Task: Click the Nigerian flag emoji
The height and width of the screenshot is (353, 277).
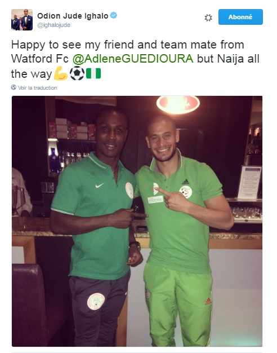Action: coord(93,74)
